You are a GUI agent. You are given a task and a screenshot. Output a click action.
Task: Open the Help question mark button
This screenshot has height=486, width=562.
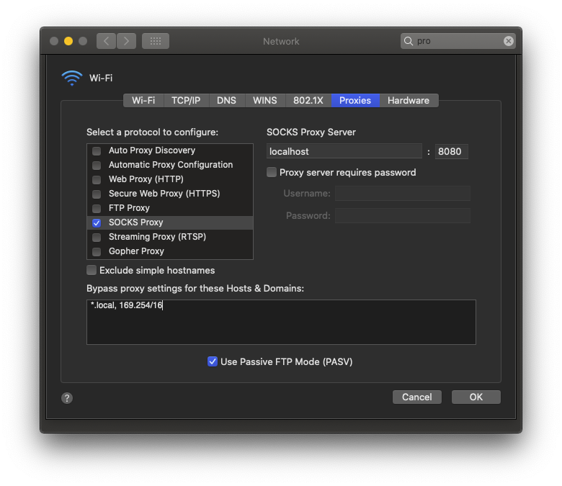67,398
